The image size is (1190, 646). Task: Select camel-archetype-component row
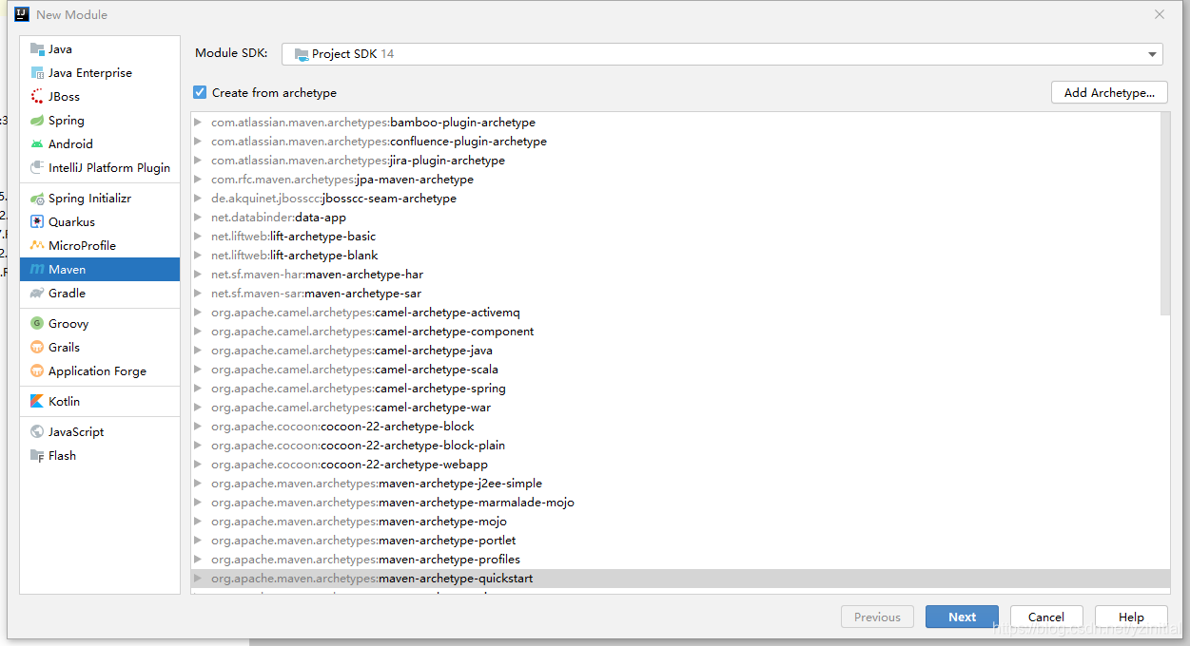tap(675, 332)
